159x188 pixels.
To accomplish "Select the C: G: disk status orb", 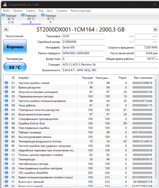I will 3,15.
